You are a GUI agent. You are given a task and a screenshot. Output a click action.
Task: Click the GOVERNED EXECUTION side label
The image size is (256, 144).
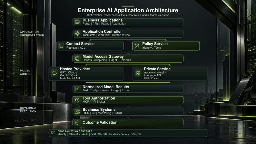click(x=28, y=110)
